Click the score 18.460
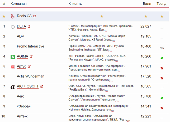The height and width of the screenshot is (122, 170). click(146, 46)
